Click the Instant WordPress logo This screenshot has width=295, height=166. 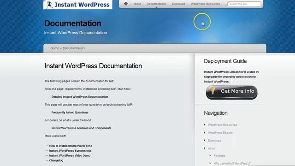coord(78,5)
